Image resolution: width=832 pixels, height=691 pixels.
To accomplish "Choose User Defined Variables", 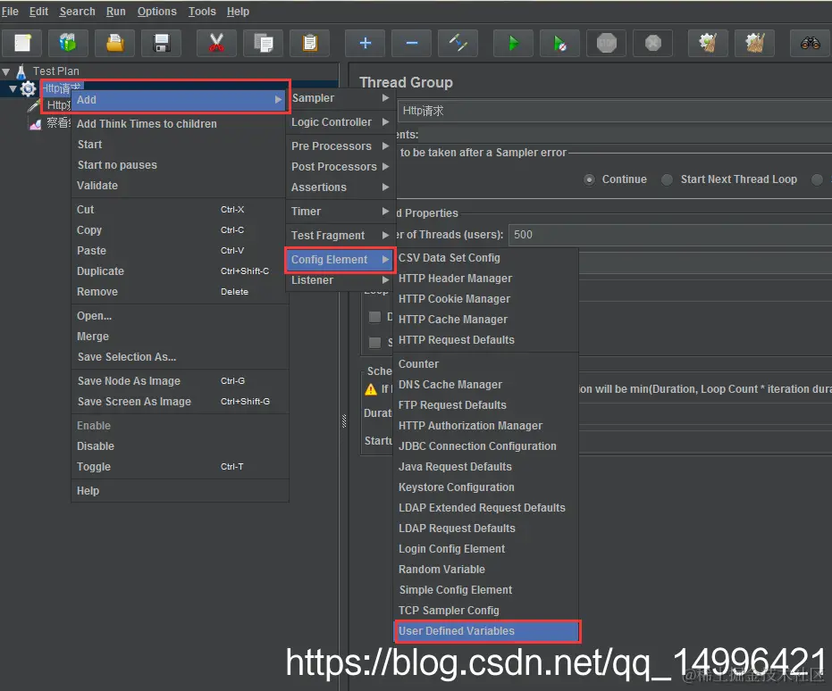I will tap(487, 630).
